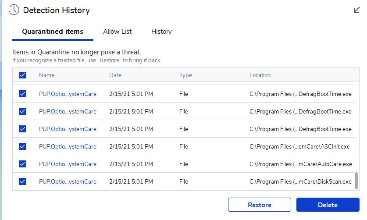Sort by the Type column header
Viewport: 367px width, 220px height.
point(185,75)
